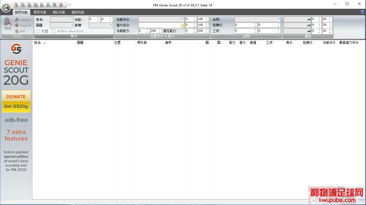
Task: Sort by the 位置 column header
Action: [124, 42]
